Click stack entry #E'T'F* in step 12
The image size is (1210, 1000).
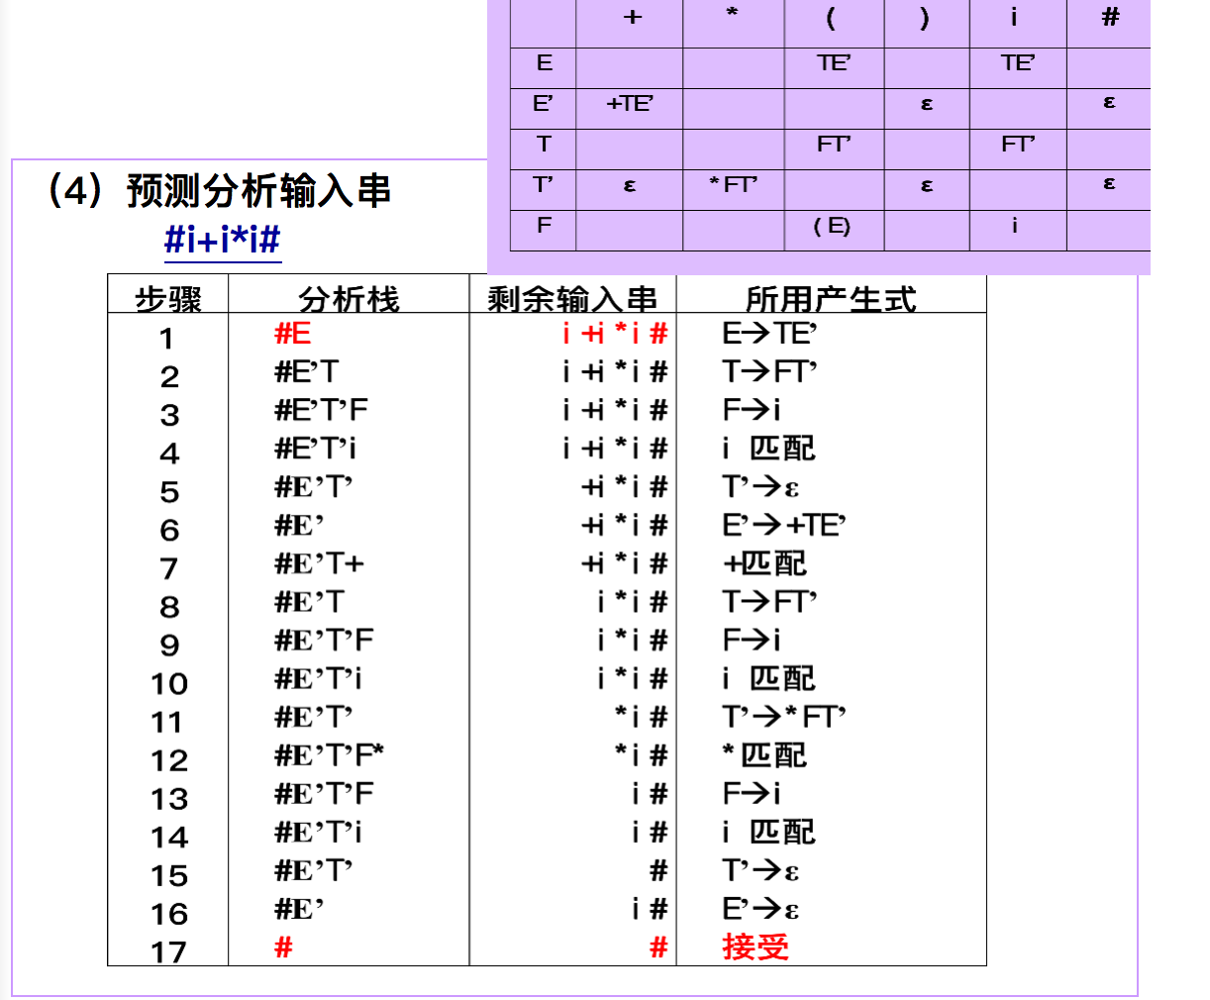click(x=329, y=755)
